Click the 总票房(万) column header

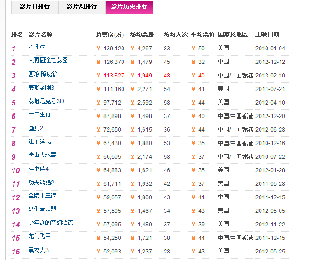110,35
